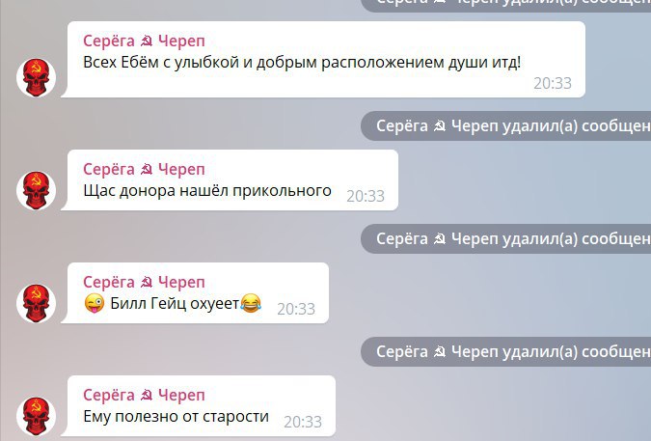The image size is (651, 441).
Task: Select message text 'Ему полезно от старости'
Action: point(176,417)
